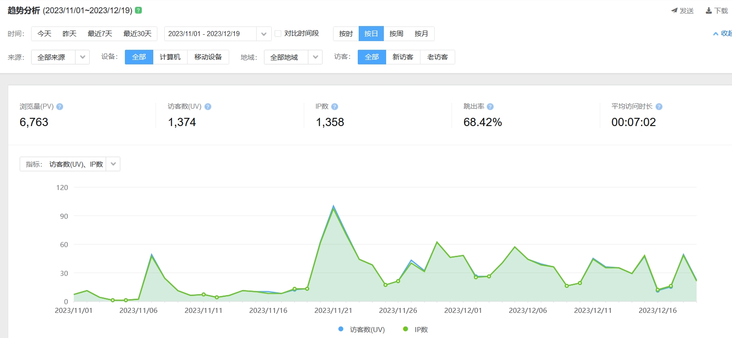Click the 发送 paper plane icon
Image resolution: width=732 pixels, height=338 pixels.
[x=674, y=11]
